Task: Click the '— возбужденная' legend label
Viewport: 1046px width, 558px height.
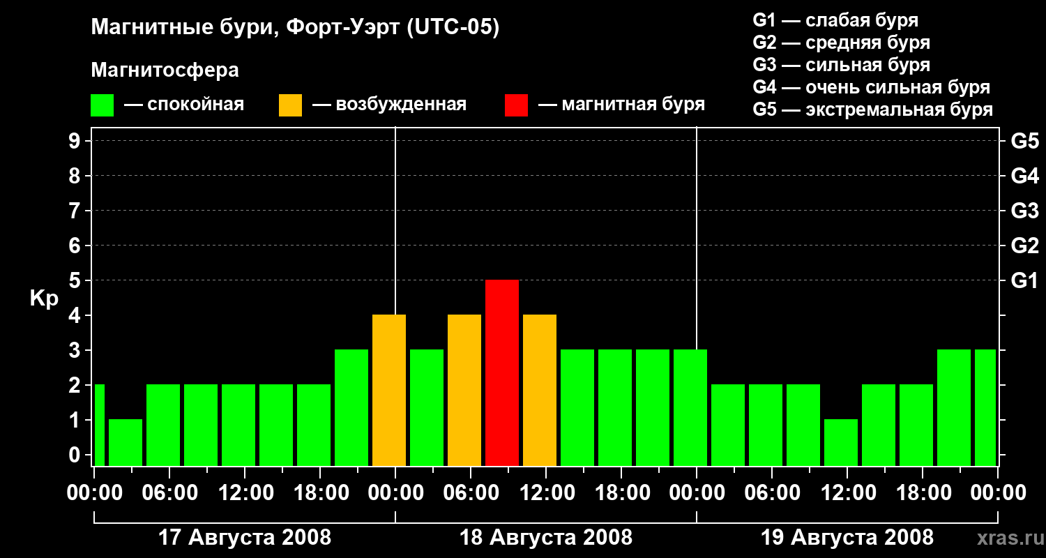Action: click(x=389, y=105)
